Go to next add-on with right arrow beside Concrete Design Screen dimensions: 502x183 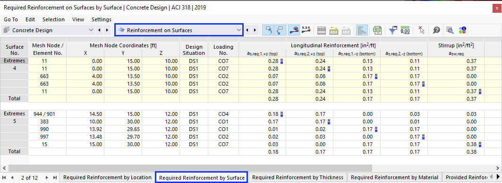pos(107,30)
